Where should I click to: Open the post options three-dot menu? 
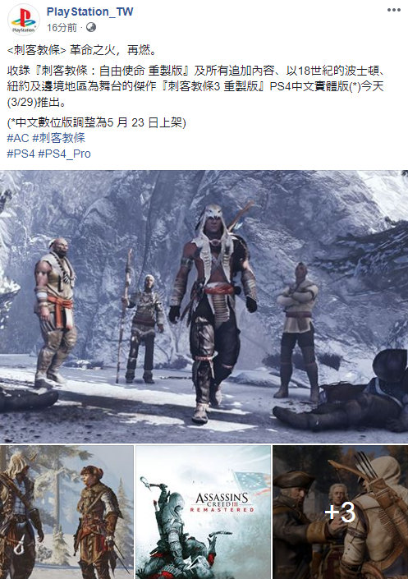tap(393, 10)
